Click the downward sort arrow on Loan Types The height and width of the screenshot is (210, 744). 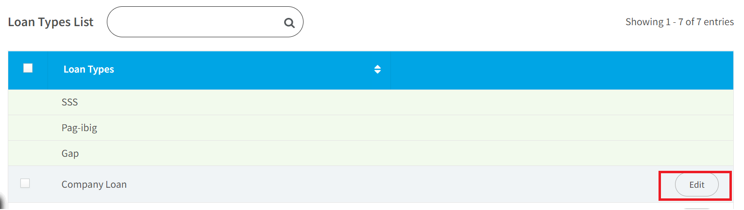[x=377, y=72]
